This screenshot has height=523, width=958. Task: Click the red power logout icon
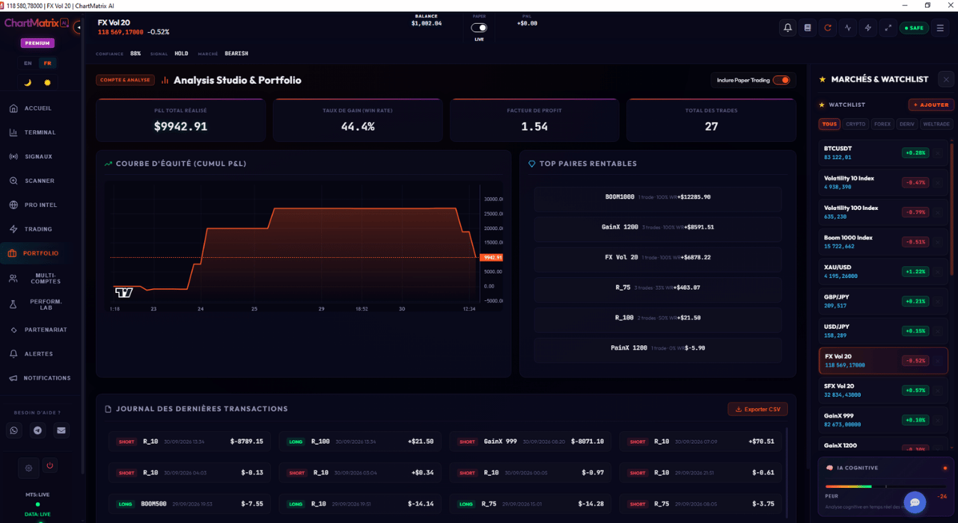click(x=50, y=466)
